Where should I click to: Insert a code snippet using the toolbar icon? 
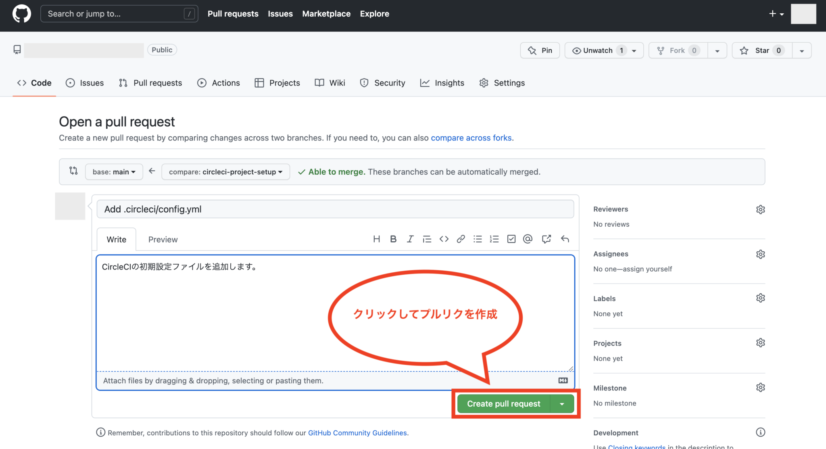444,239
